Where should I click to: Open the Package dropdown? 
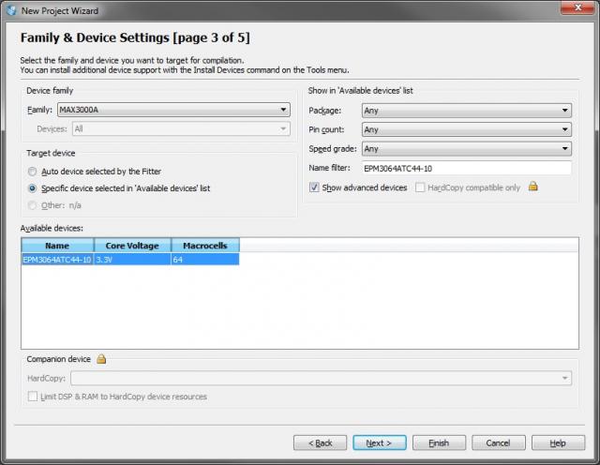click(x=467, y=111)
